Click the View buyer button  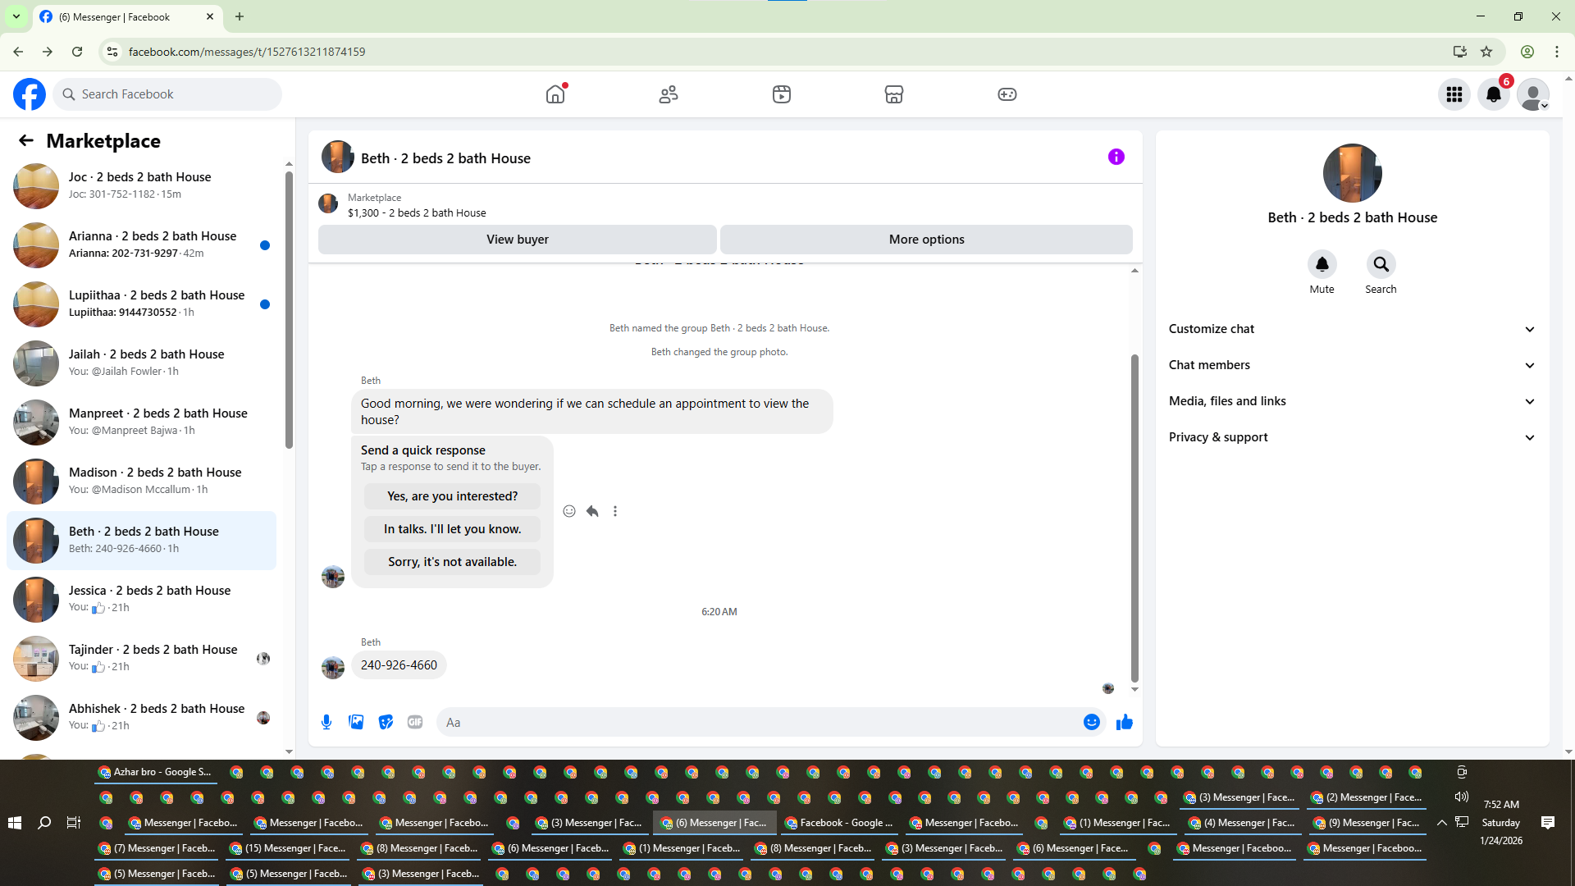coord(517,240)
